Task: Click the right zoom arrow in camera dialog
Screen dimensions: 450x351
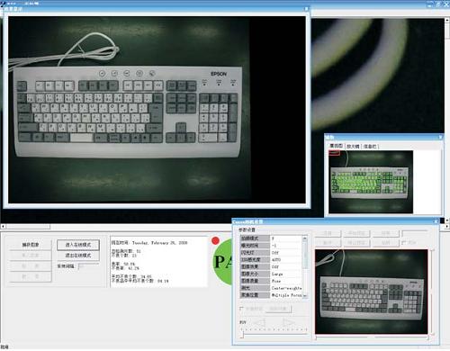Action: tap(289, 322)
